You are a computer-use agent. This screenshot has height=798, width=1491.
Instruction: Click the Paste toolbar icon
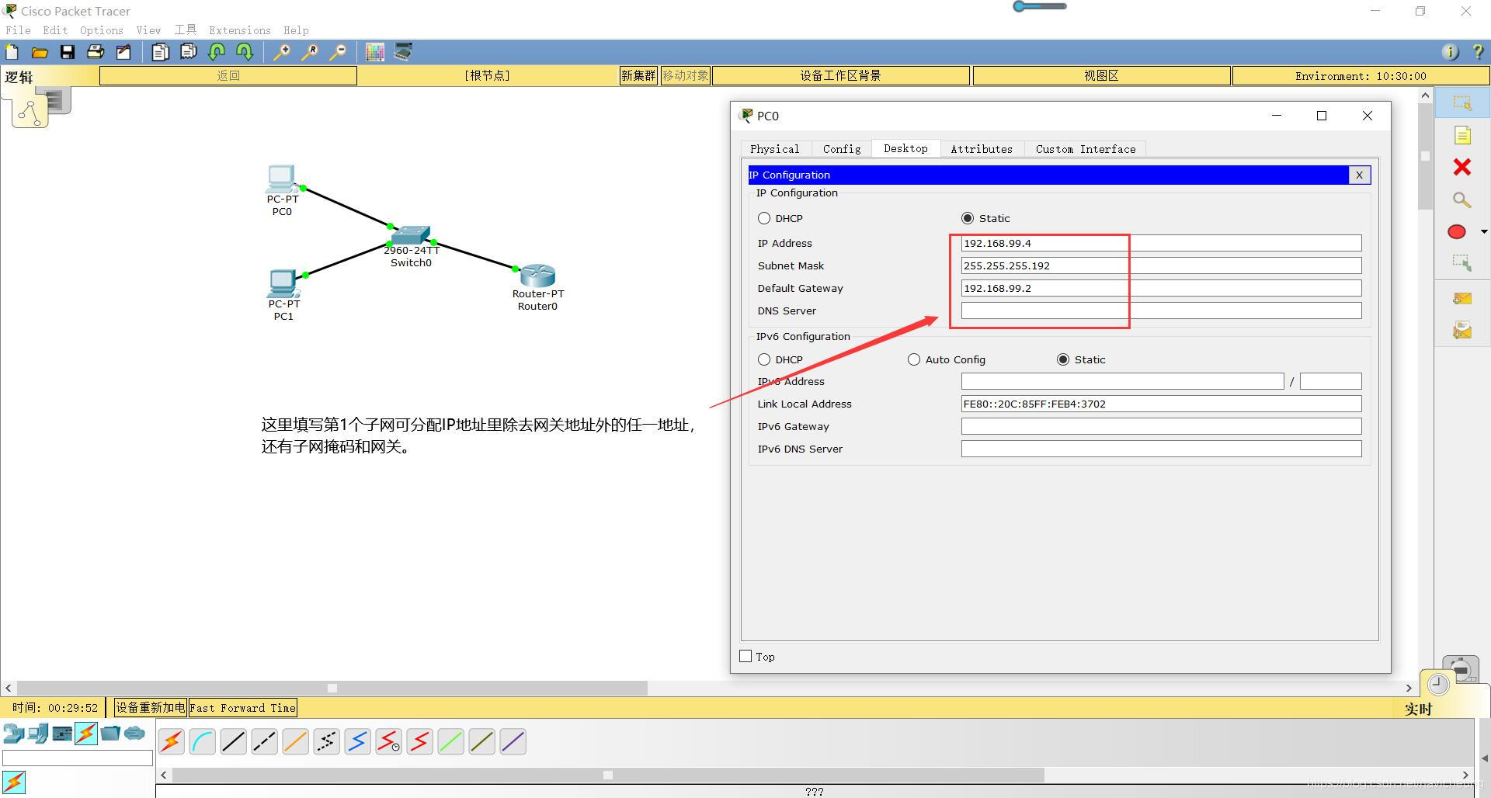tap(189, 52)
